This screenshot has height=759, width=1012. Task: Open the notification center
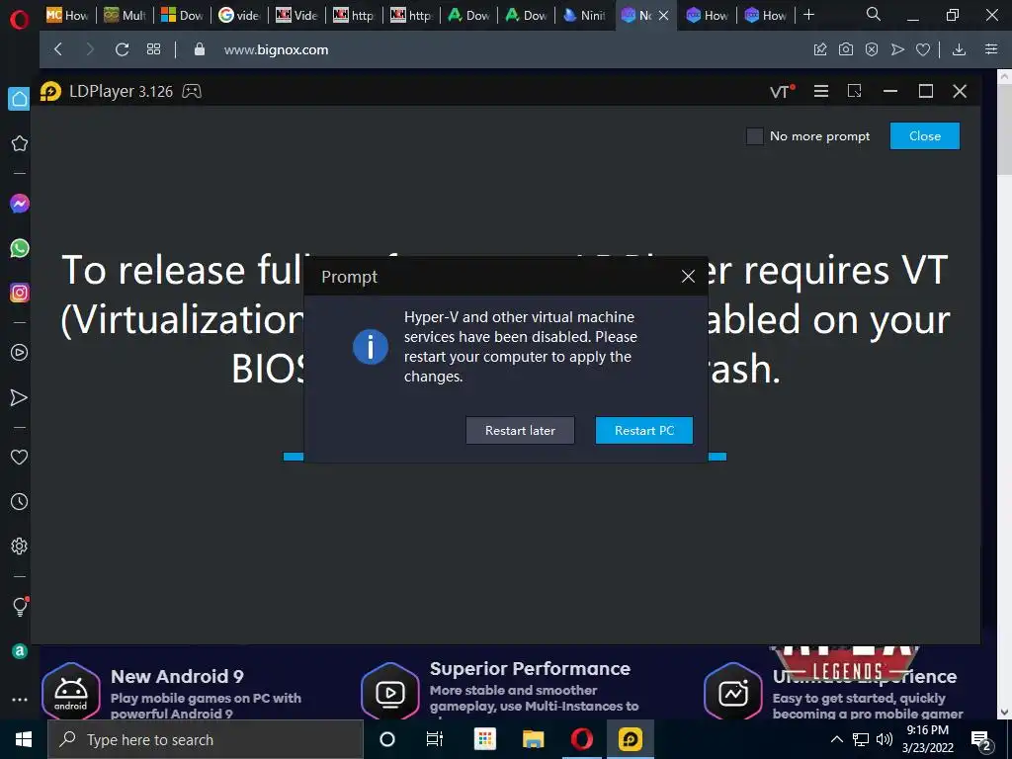pyautogui.click(x=981, y=740)
